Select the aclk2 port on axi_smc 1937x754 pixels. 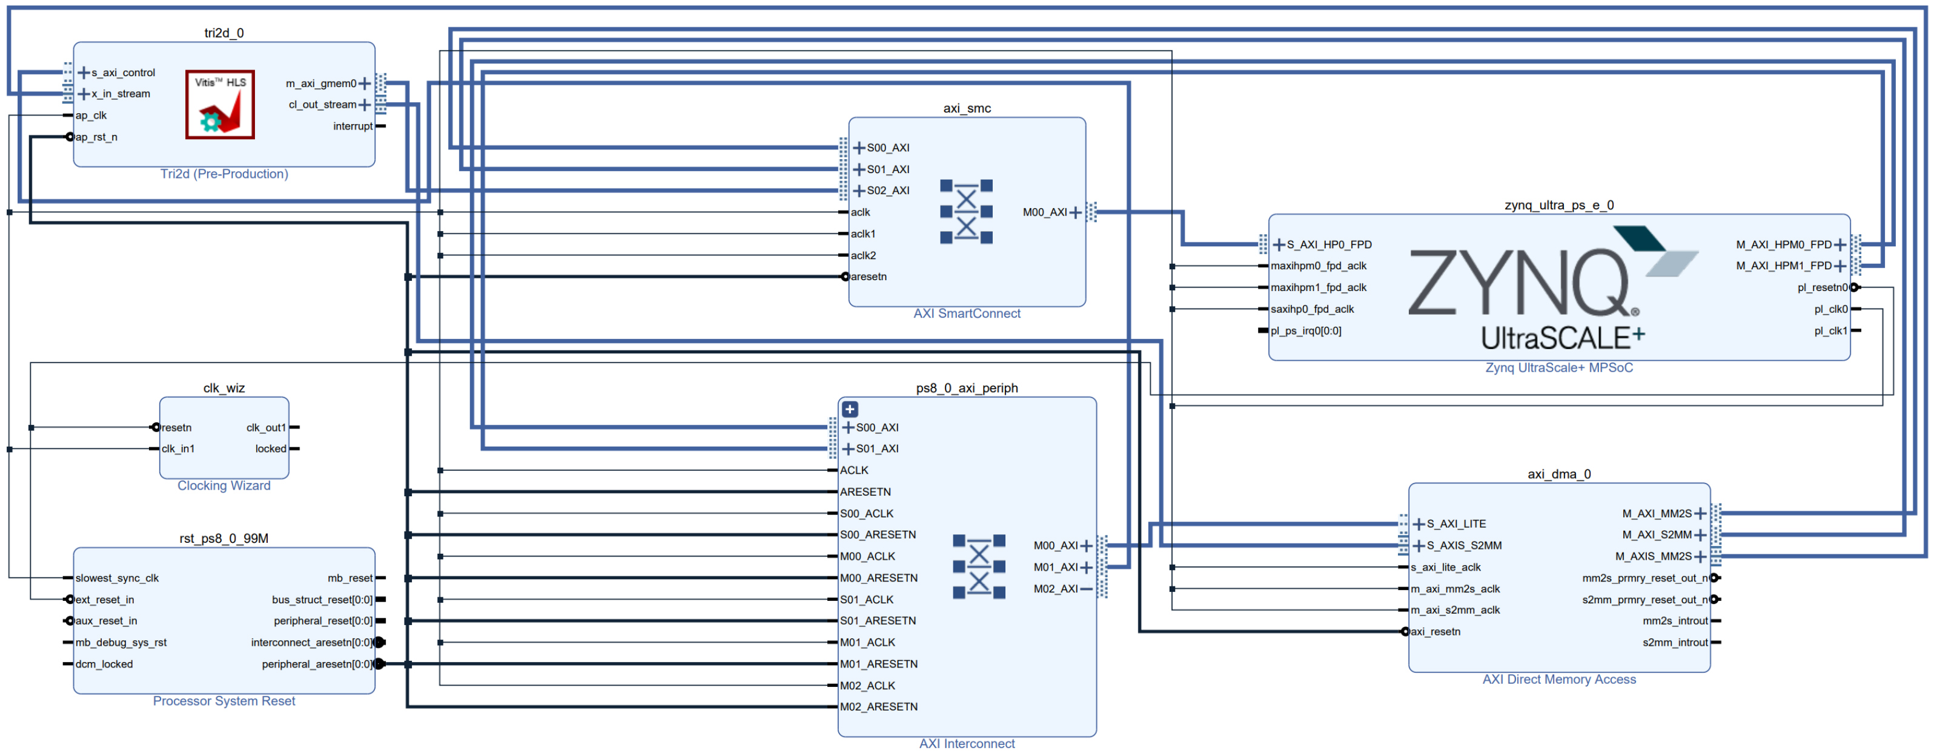point(863,255)
